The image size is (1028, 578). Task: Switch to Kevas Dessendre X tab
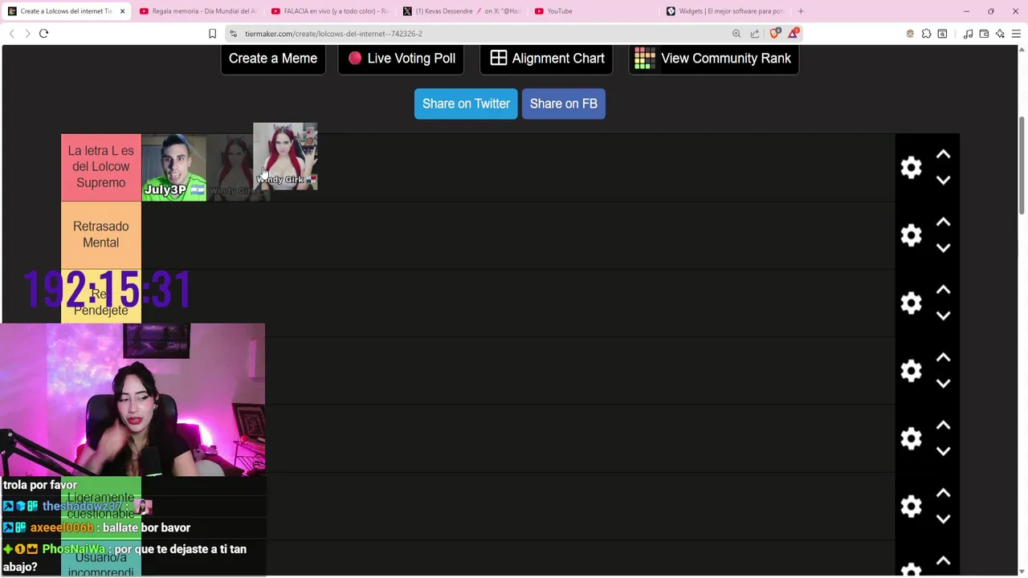tap(462, 11)
